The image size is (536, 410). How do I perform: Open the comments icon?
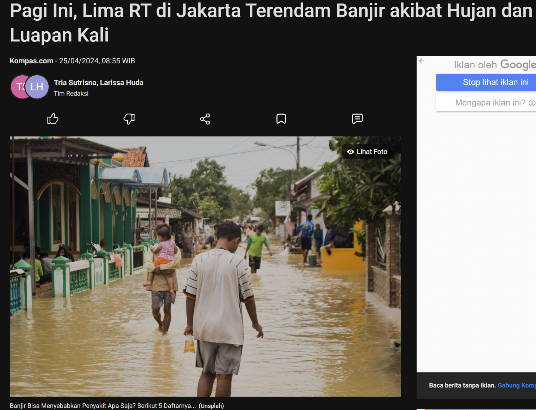357,119
